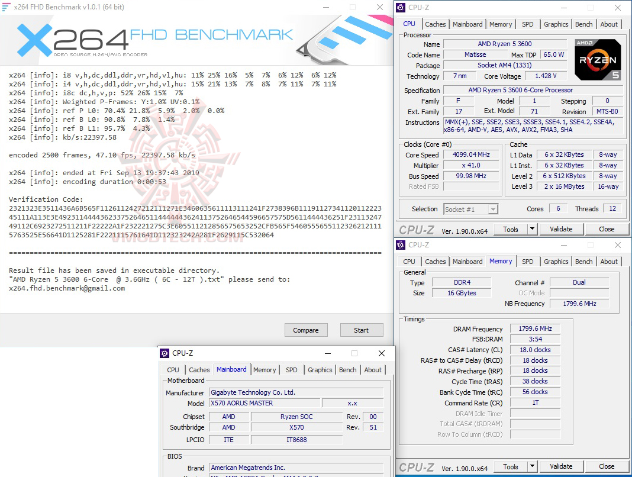The width and height of the screenshot is (632, 477).
Task: Select SPD tab in Memory CPU-Z window
Action: [528, 262]
